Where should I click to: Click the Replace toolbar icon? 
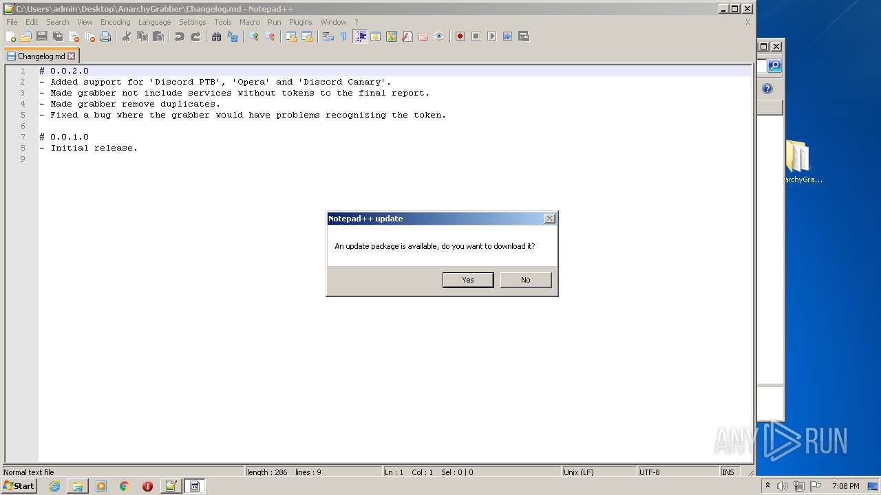click(x=233, y=36)
